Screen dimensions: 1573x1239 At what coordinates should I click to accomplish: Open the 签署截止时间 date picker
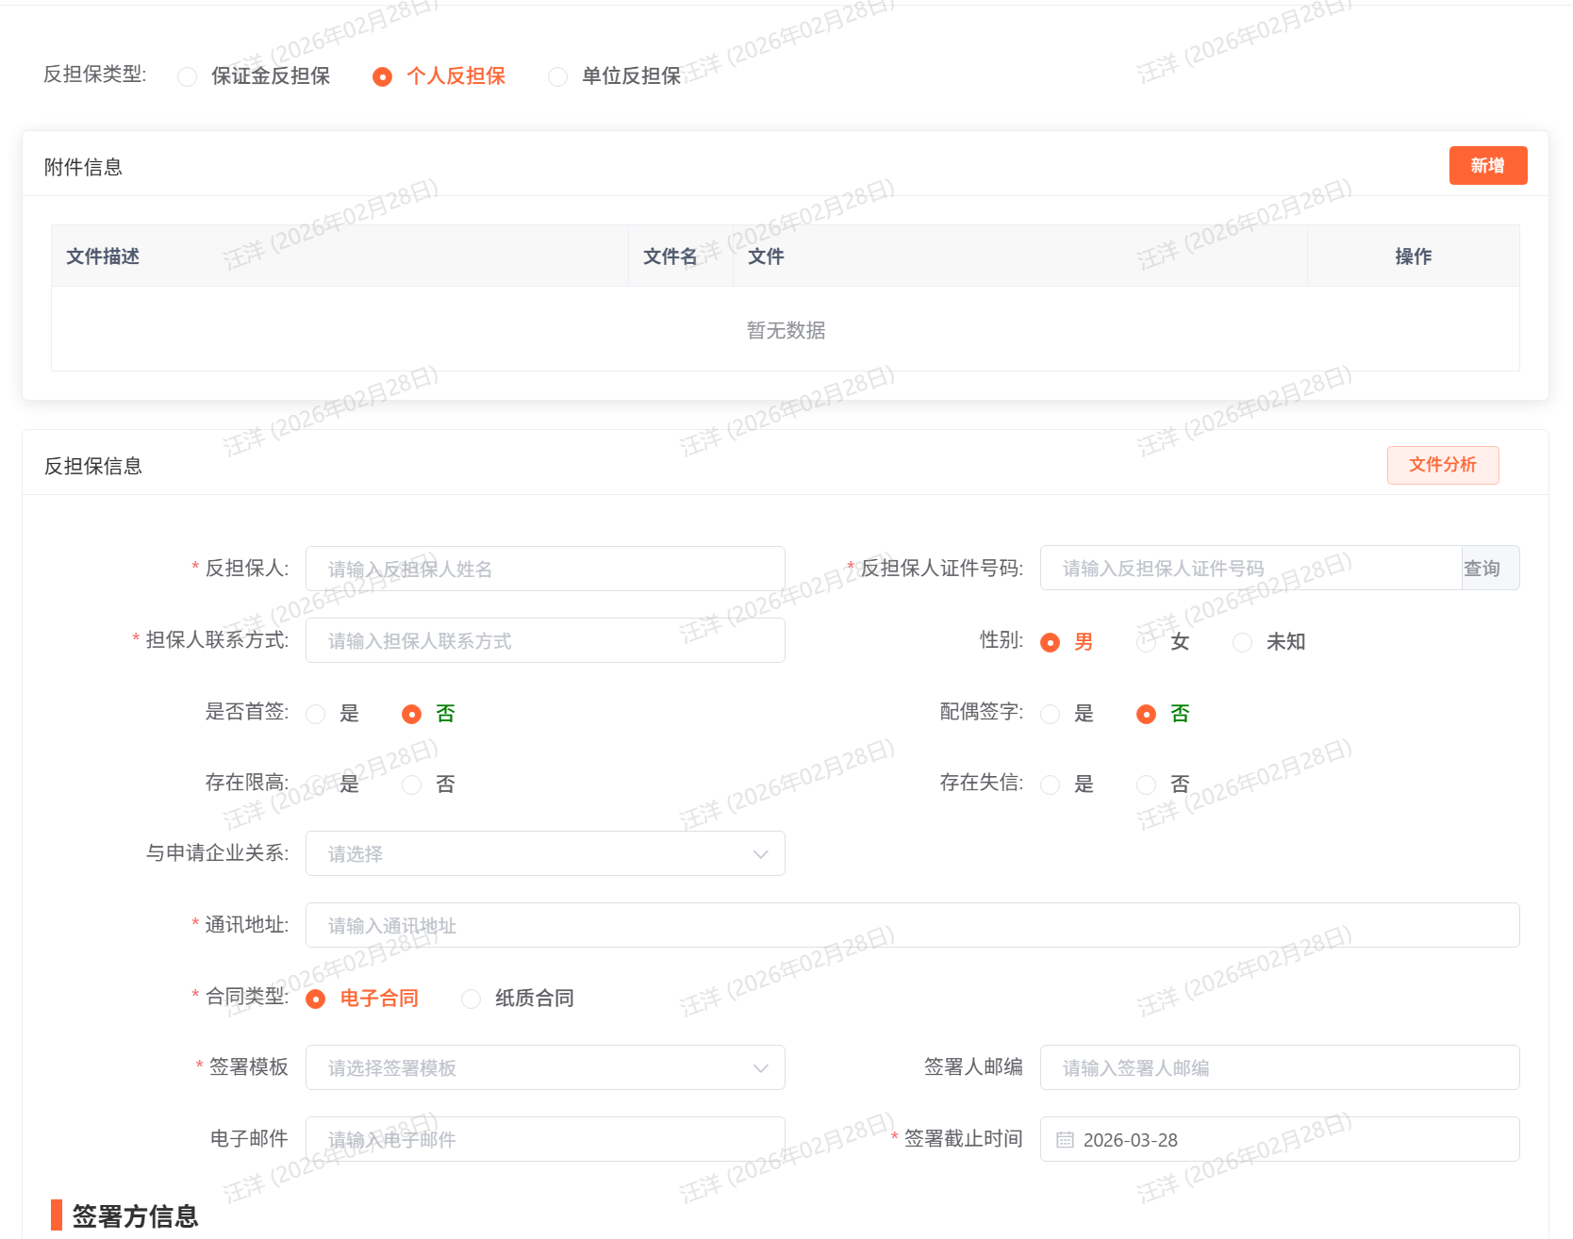point(1280,1139)
